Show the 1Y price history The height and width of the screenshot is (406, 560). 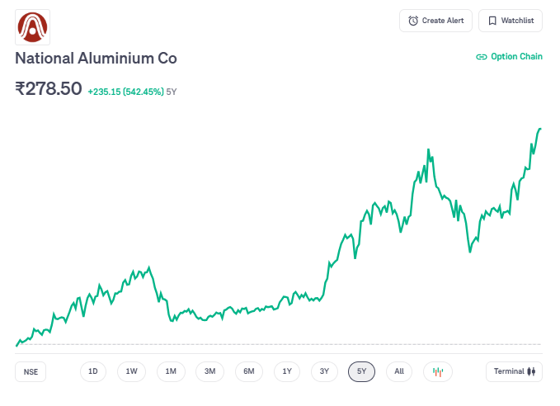pos(286,372)
